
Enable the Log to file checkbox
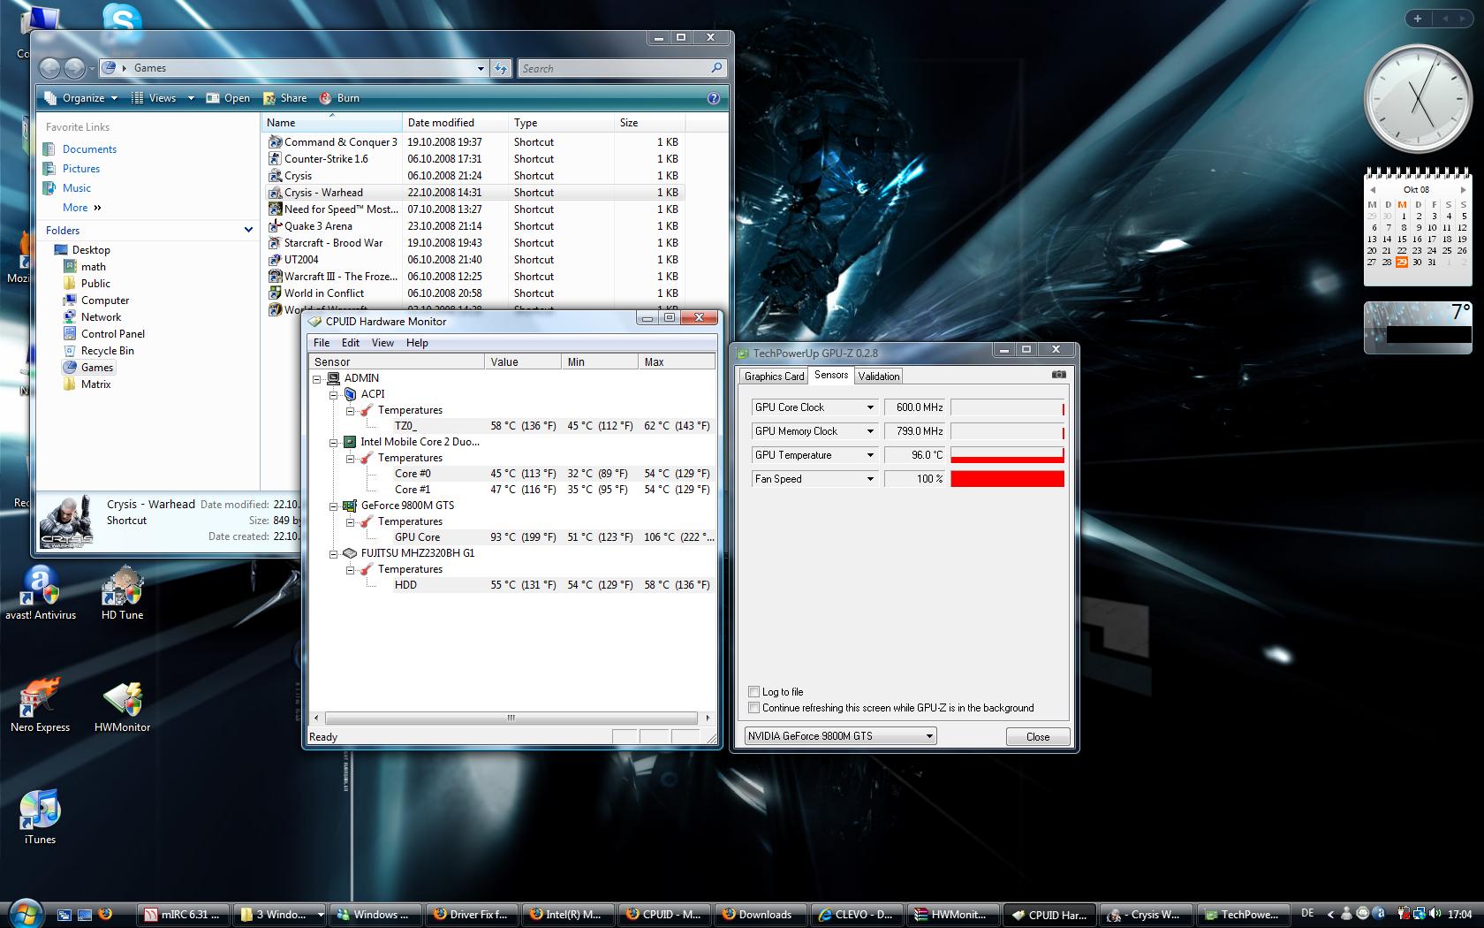(753, 692)
